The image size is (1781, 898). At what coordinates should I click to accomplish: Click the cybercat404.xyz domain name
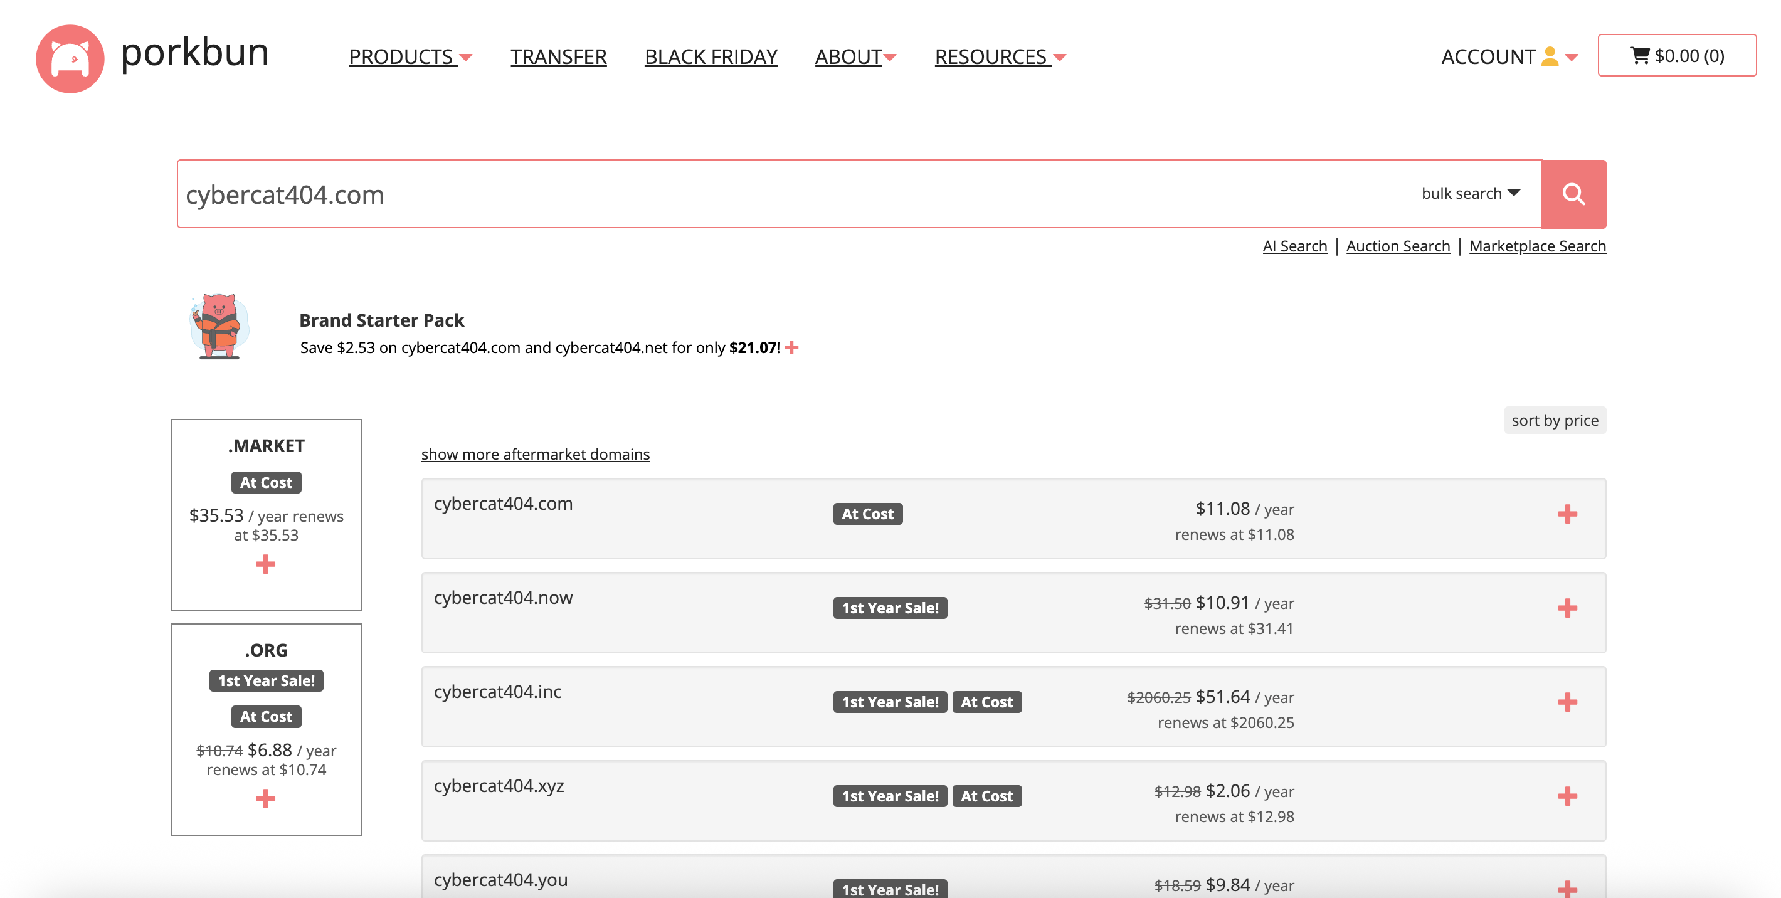(499, 785)
